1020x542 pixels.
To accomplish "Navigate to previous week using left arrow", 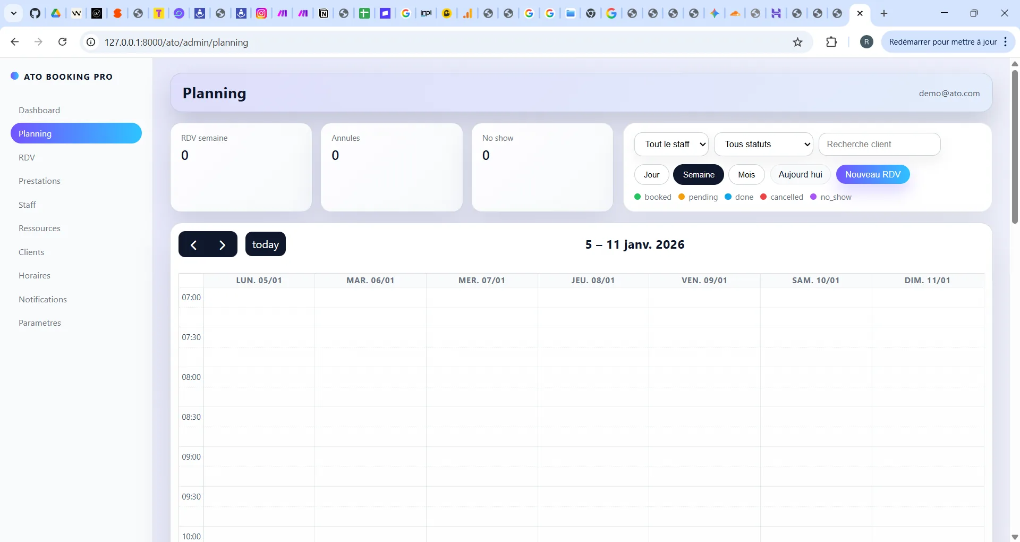I will coord(193,244).
